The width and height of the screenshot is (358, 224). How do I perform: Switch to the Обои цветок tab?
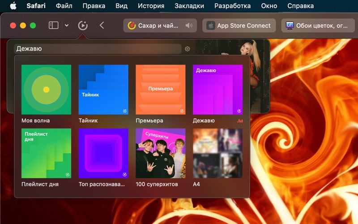(x=318, y=26)
